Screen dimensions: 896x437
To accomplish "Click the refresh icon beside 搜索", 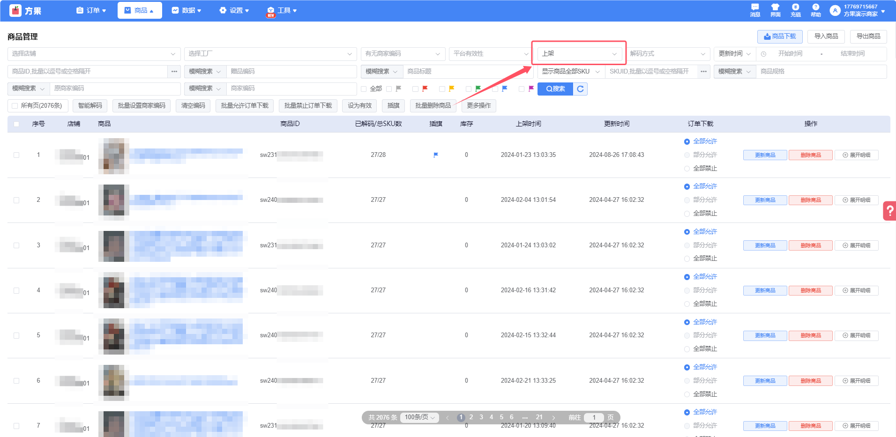I will click(580, 89).
